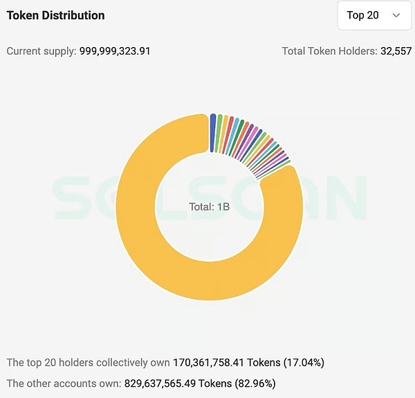
Task: Click the Total Token Holders label
Action: click(x=329, y=51)
